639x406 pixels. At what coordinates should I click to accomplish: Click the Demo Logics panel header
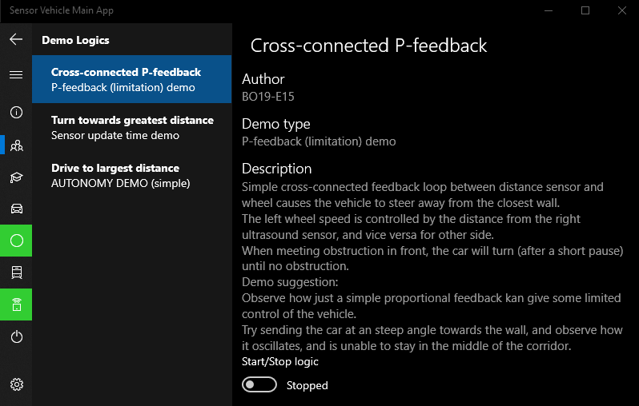click(x=75, y=40)
